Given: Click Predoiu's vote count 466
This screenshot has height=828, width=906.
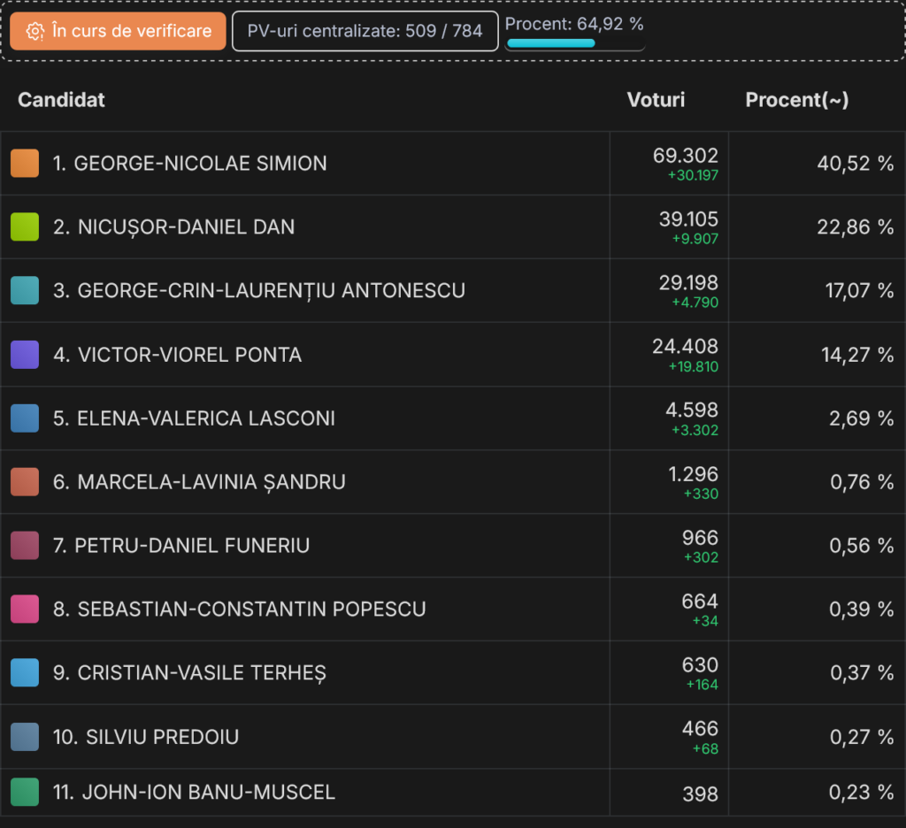Looking at the screenshot, I should pyautogui.click(x=700, y=728).
